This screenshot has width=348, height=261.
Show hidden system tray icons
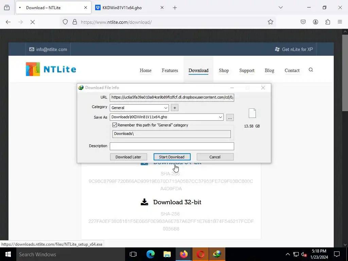coord(288,254)
